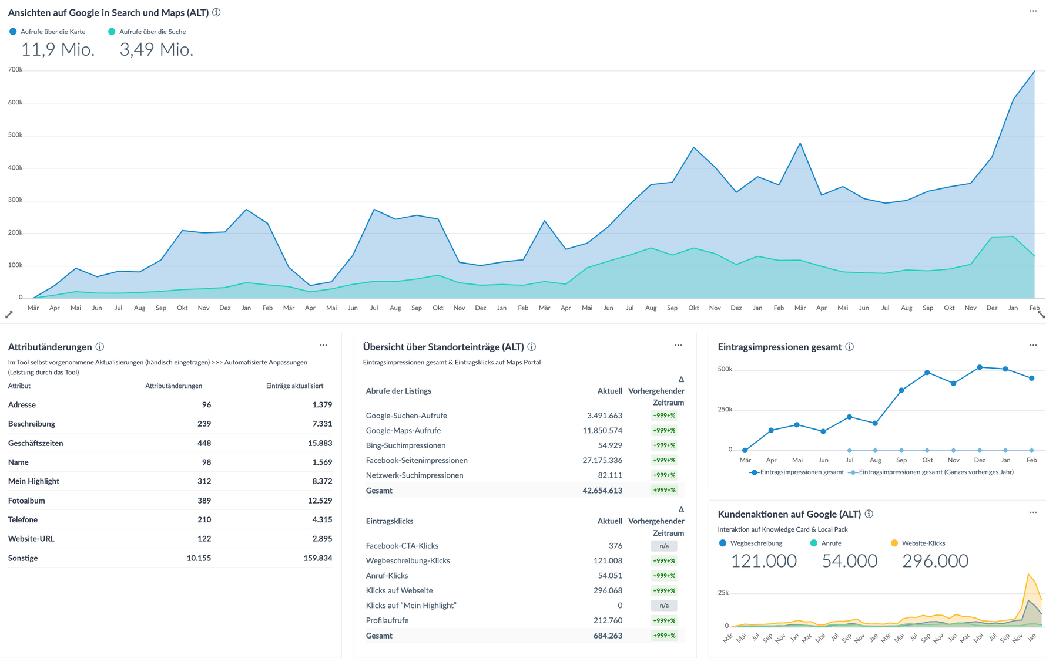This screenshot has width=1046, height=662.
Task: Click the Okt data point on Eintragsimpressionen chart
Action: click(x=927, y=373)
